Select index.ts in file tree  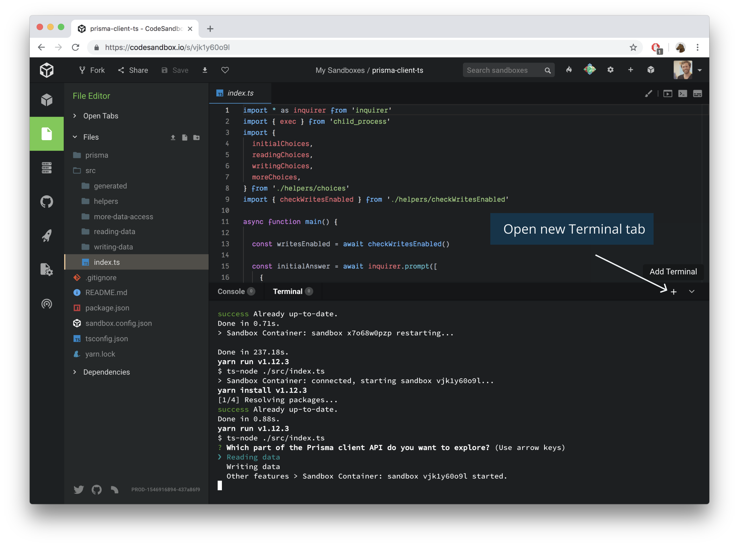coord(137,262)
